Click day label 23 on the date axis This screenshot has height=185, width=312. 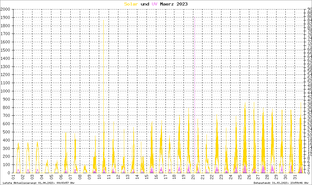coord(221,177)
